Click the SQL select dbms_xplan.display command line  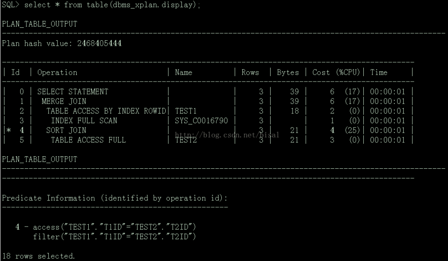[101, 5]
